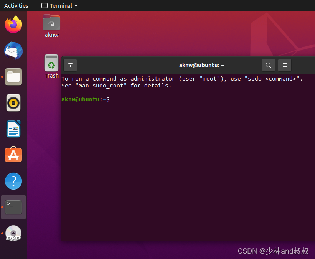The height and width of the screenshot is (259, 315).
Task: Open the terminal hamburger menu
Action: pos(284,65)
